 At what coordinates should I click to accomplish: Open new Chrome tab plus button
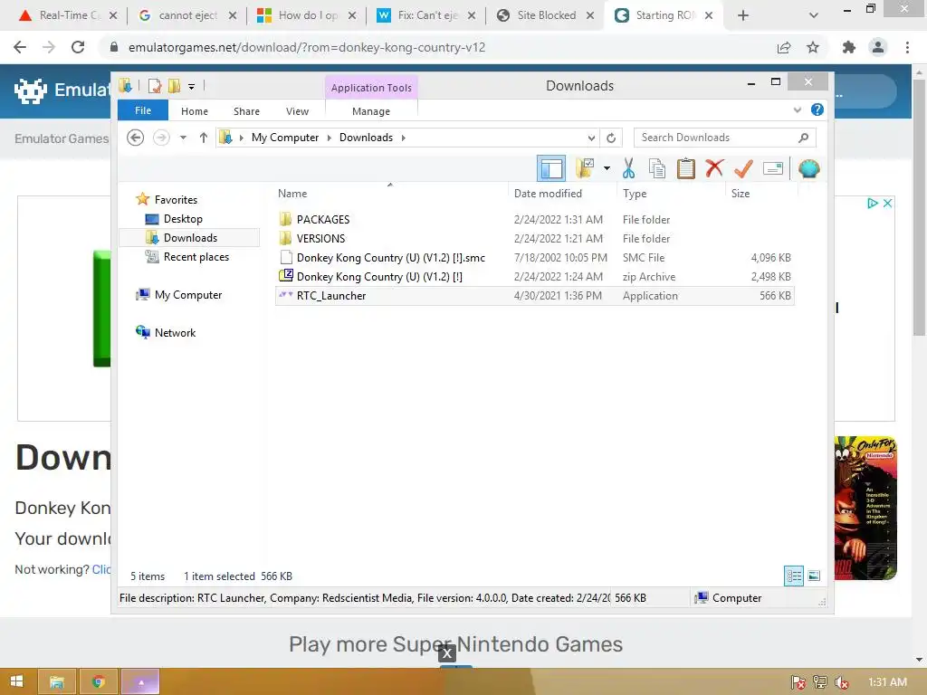click(743, 15)
